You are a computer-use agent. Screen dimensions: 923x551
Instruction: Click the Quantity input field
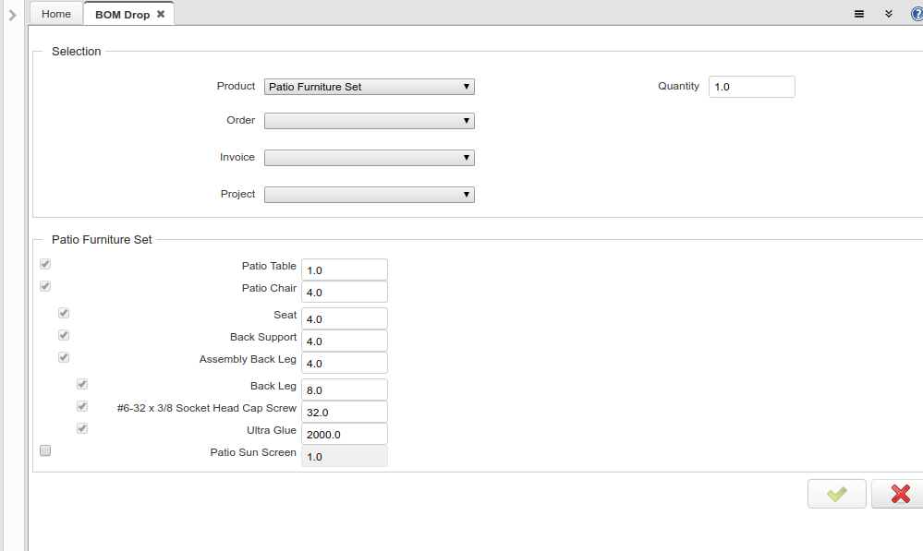751,87
